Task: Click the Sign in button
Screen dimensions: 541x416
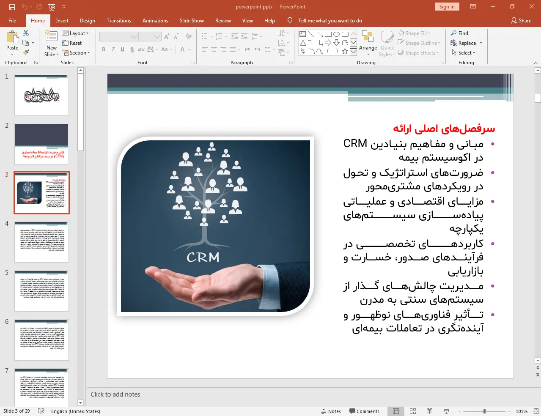Action: coord(447,6)
